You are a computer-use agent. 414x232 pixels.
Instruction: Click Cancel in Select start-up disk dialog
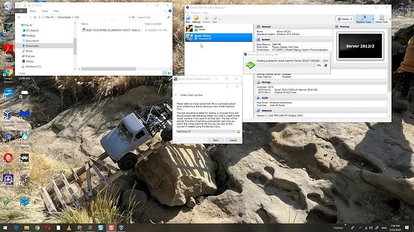pos(233,140)
